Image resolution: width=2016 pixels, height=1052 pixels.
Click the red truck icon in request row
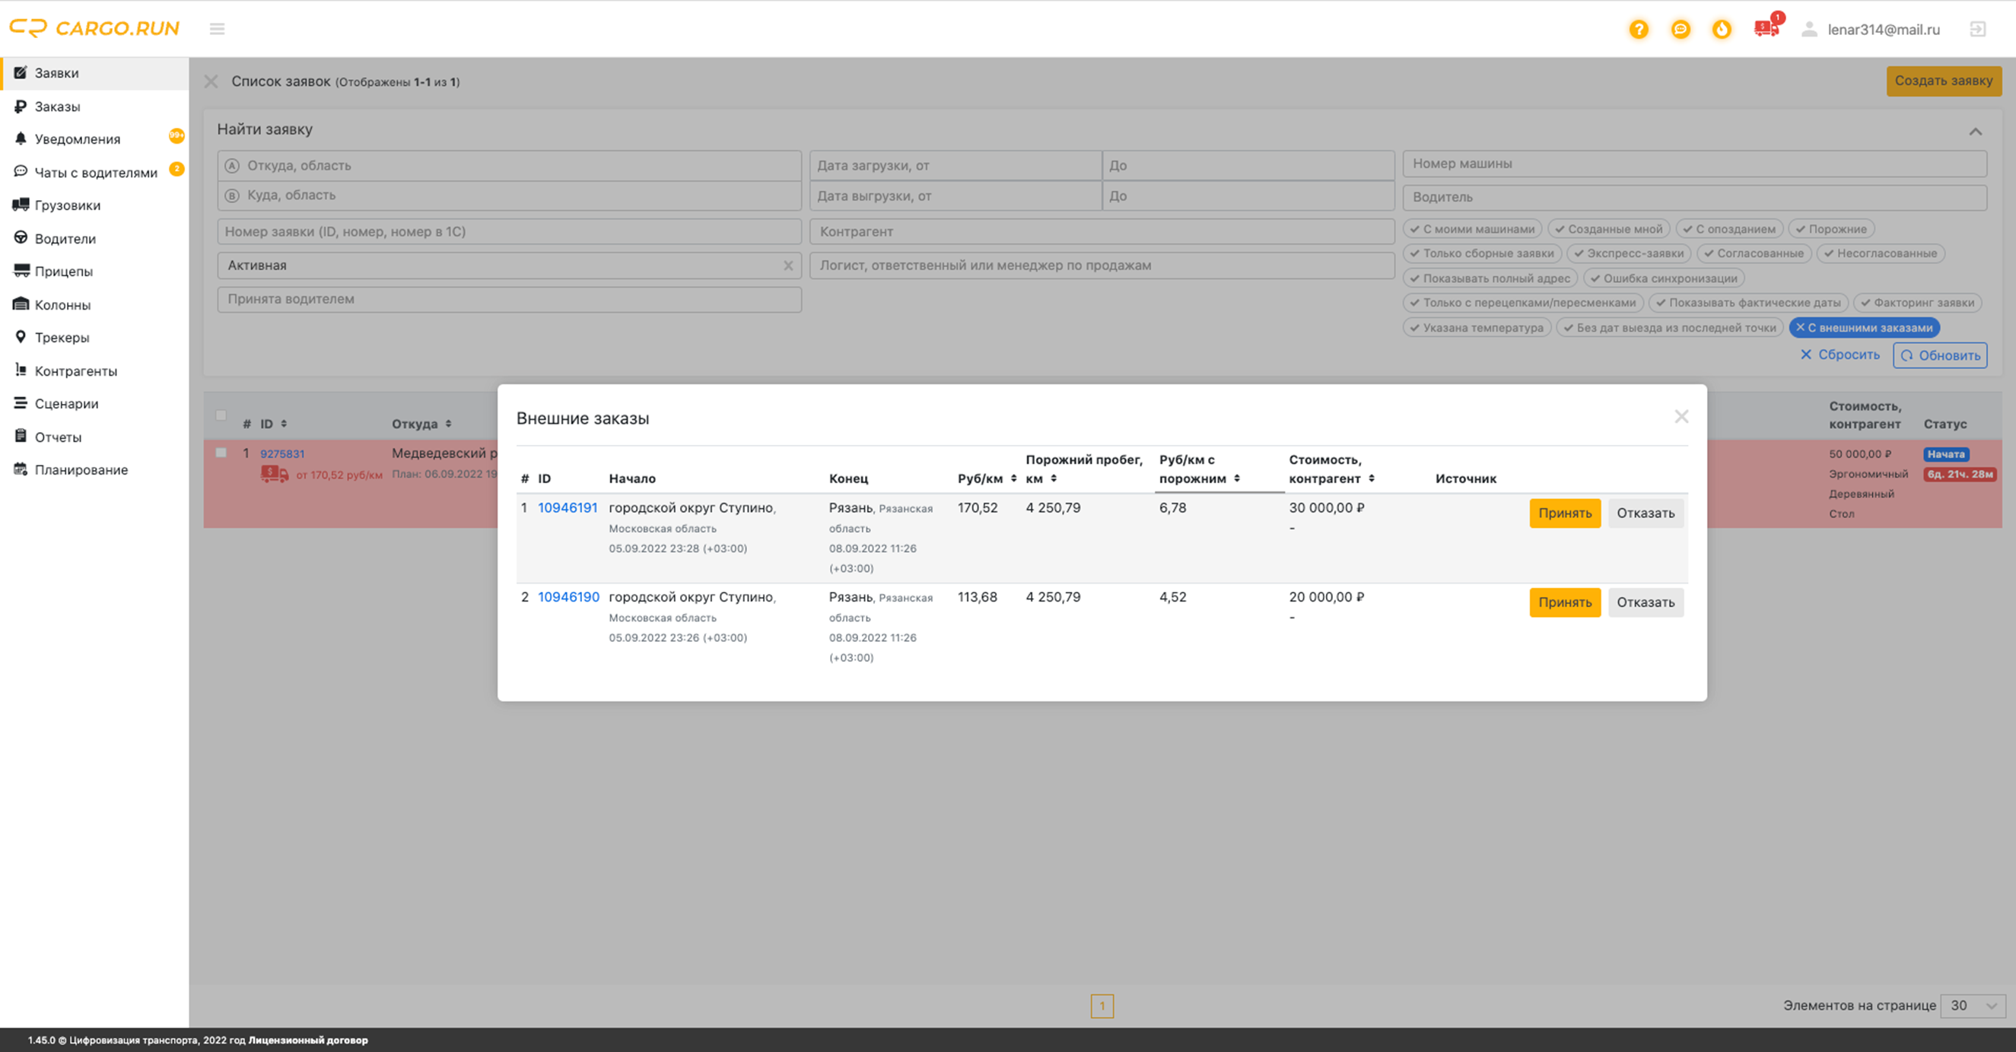click(274, 475)
